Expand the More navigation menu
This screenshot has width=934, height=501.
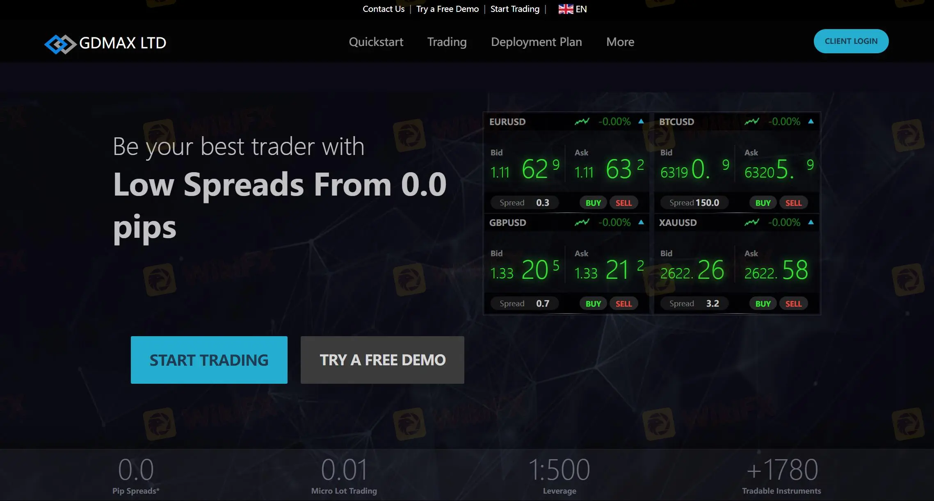tap(620, 41)
